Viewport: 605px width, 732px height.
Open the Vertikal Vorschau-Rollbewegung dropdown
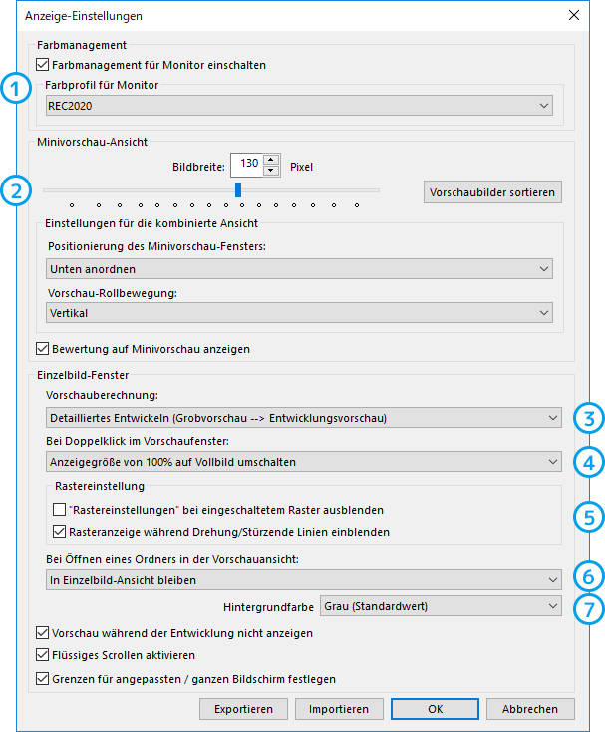(299, 313)
